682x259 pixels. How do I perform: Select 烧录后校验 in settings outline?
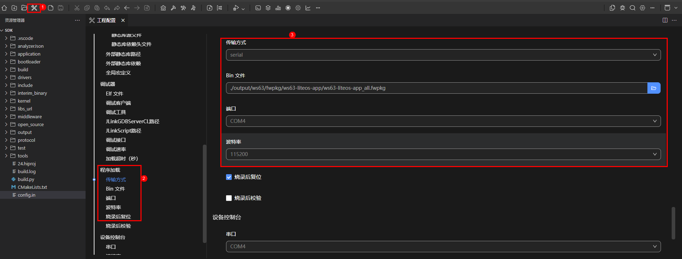[118, 226]
